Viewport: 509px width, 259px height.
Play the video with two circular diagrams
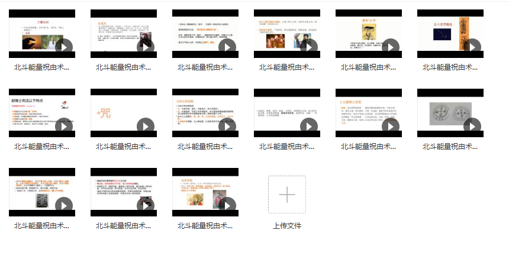pos(472,126)
